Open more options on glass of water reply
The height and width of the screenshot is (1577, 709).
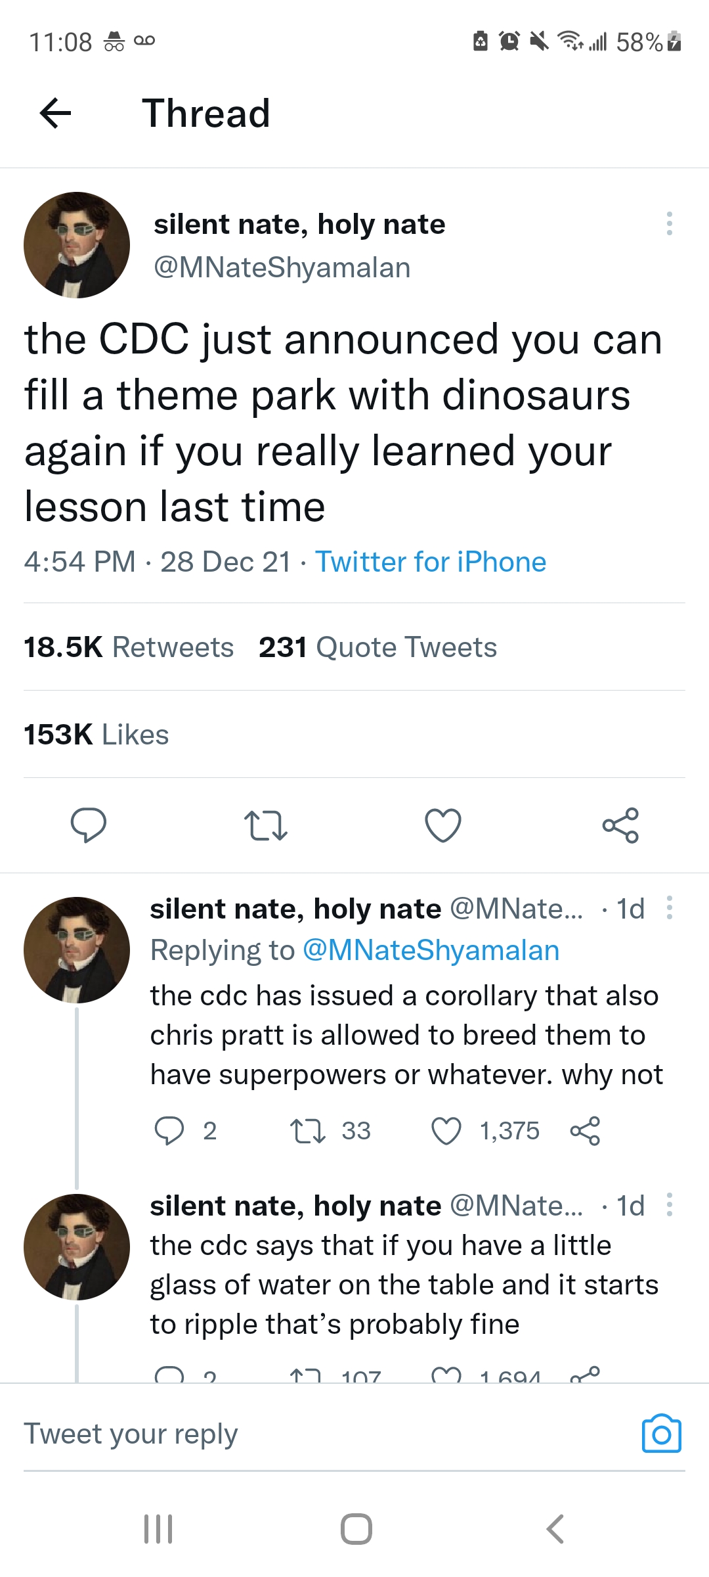[669, 1204]
